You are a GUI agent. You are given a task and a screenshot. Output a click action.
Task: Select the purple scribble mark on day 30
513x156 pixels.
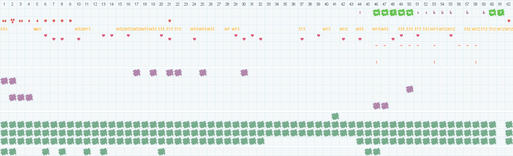click(x=244, y=73)
